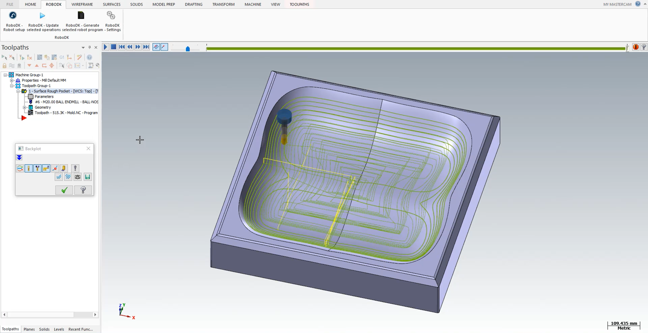Select all operations in the Toolpaths manager

point(5,57)
